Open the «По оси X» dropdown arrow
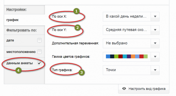The width and height of the screenshot is (176, 96). [x=155, y=17]
